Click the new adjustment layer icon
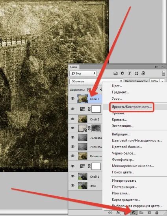167x216 pixels. pyautogui.click(x=134, y=212)
